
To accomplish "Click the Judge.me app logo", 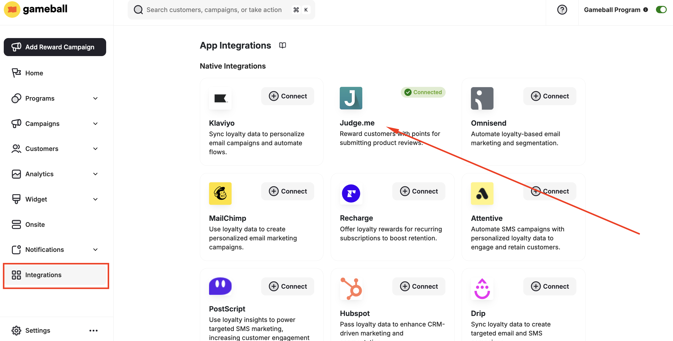I will (x=351, y=98).
